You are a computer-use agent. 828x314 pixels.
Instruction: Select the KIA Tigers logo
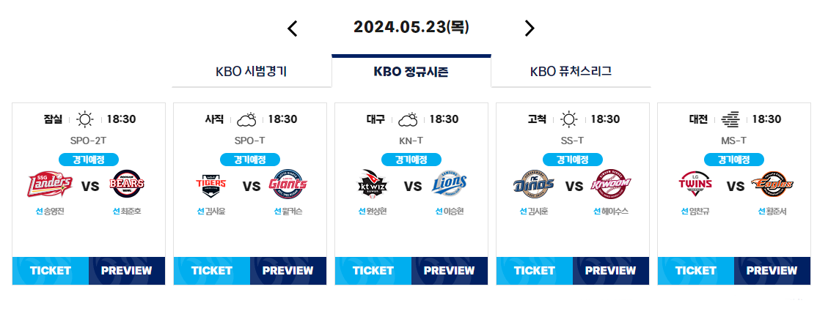210,184
